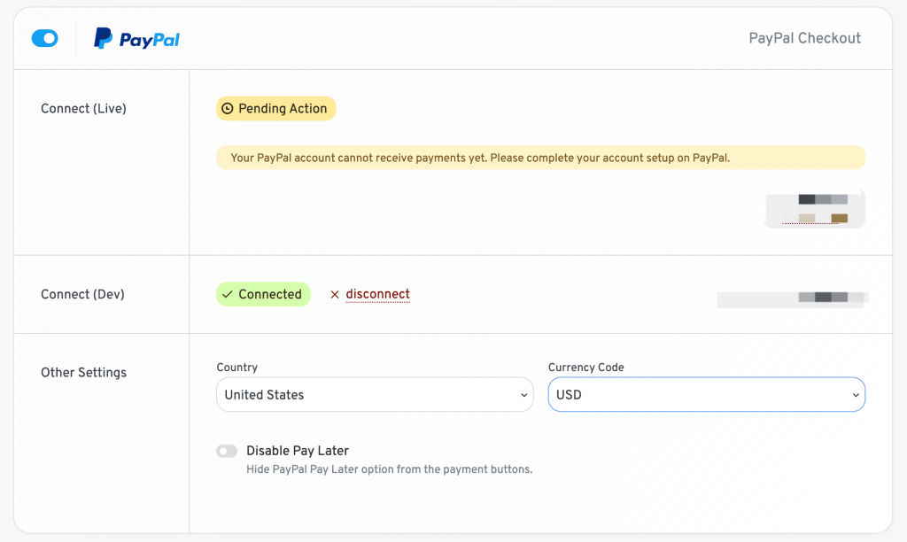The width and height of the screenshot is (907, 542).
Task: Click the disconnect link for Dev connection
Action: (377, 294)
